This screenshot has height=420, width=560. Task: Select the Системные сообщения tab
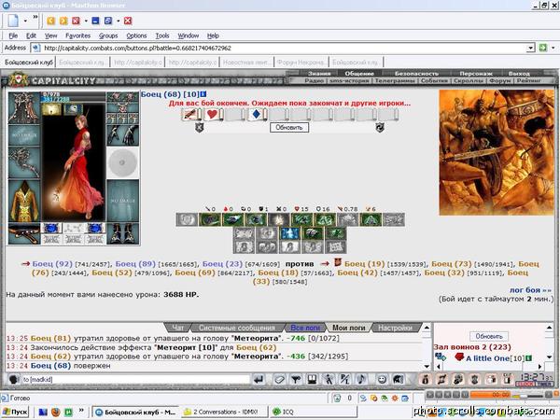point(237,328)
